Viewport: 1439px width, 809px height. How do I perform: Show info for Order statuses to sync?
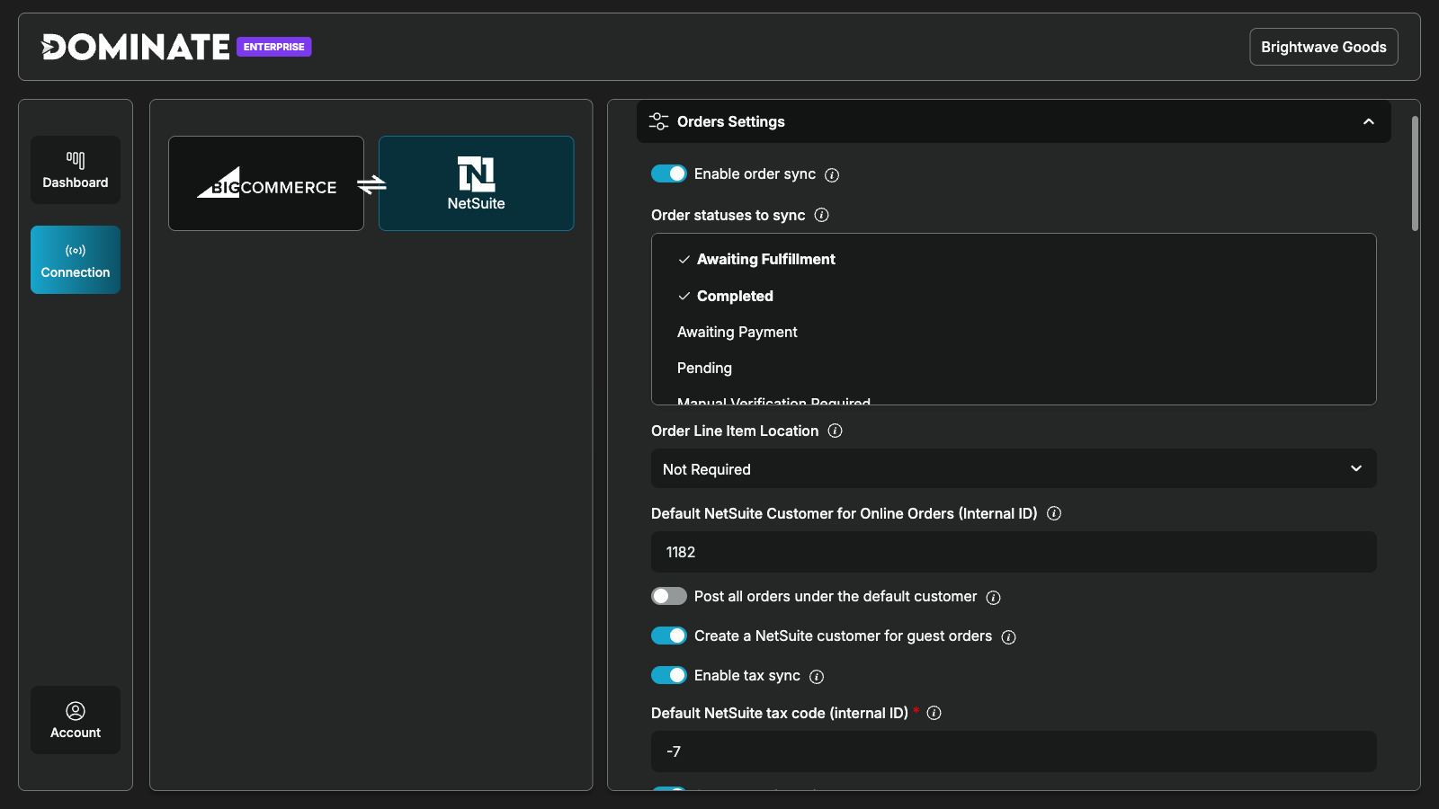(x=821, y=215)
